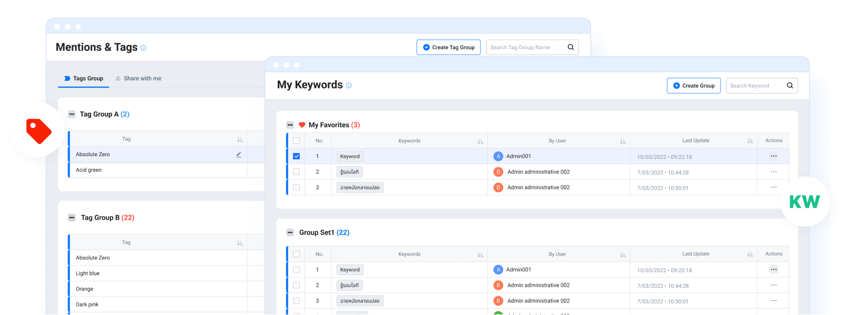
Task: Switch to the Tags Group tab
Action: click(x=84, y=79)
